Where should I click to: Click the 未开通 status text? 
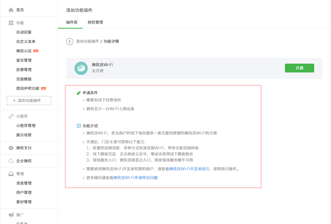(98, 71)
